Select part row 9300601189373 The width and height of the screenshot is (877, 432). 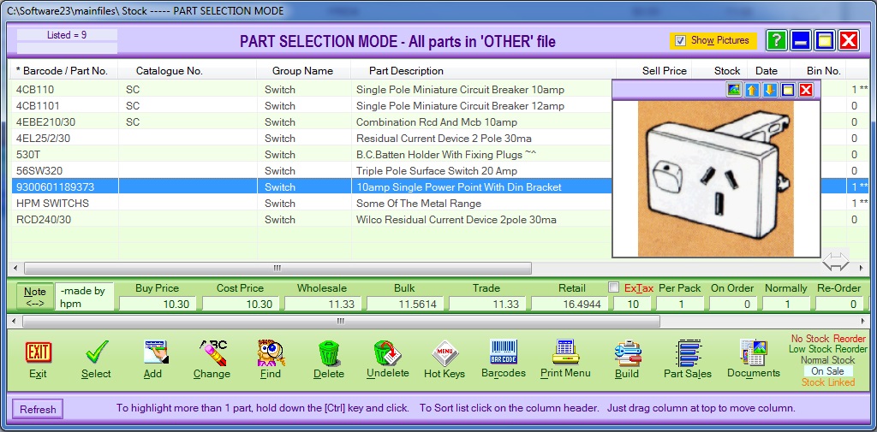[312, 186]
